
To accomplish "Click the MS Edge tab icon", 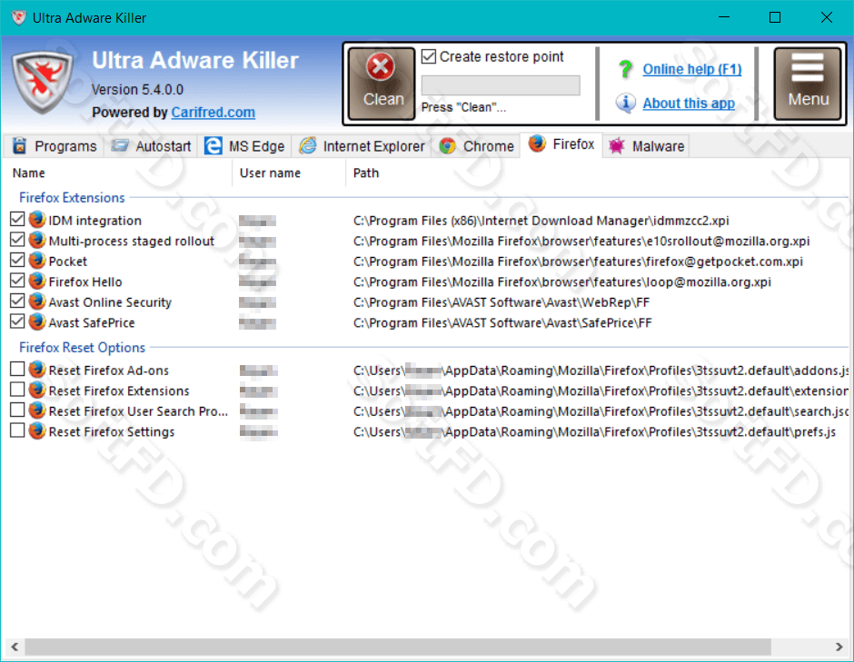I will [x=213, y=145].
